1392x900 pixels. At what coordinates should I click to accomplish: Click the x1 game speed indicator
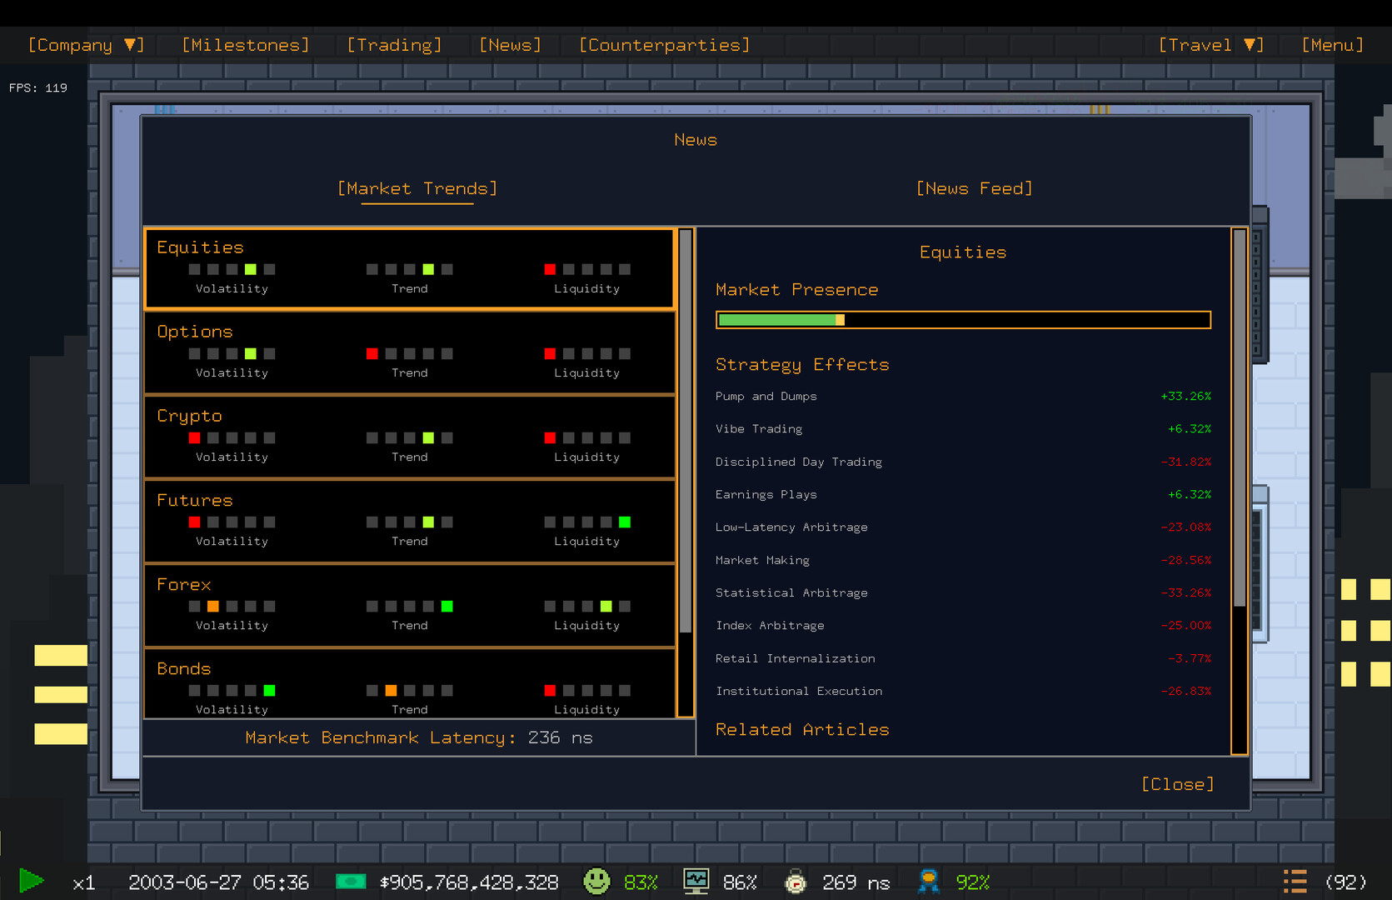[82, 882]
